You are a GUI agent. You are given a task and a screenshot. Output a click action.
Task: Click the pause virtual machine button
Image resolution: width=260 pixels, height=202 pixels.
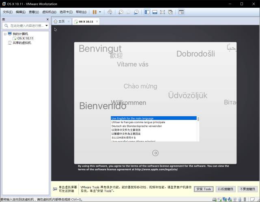[95, 12]
